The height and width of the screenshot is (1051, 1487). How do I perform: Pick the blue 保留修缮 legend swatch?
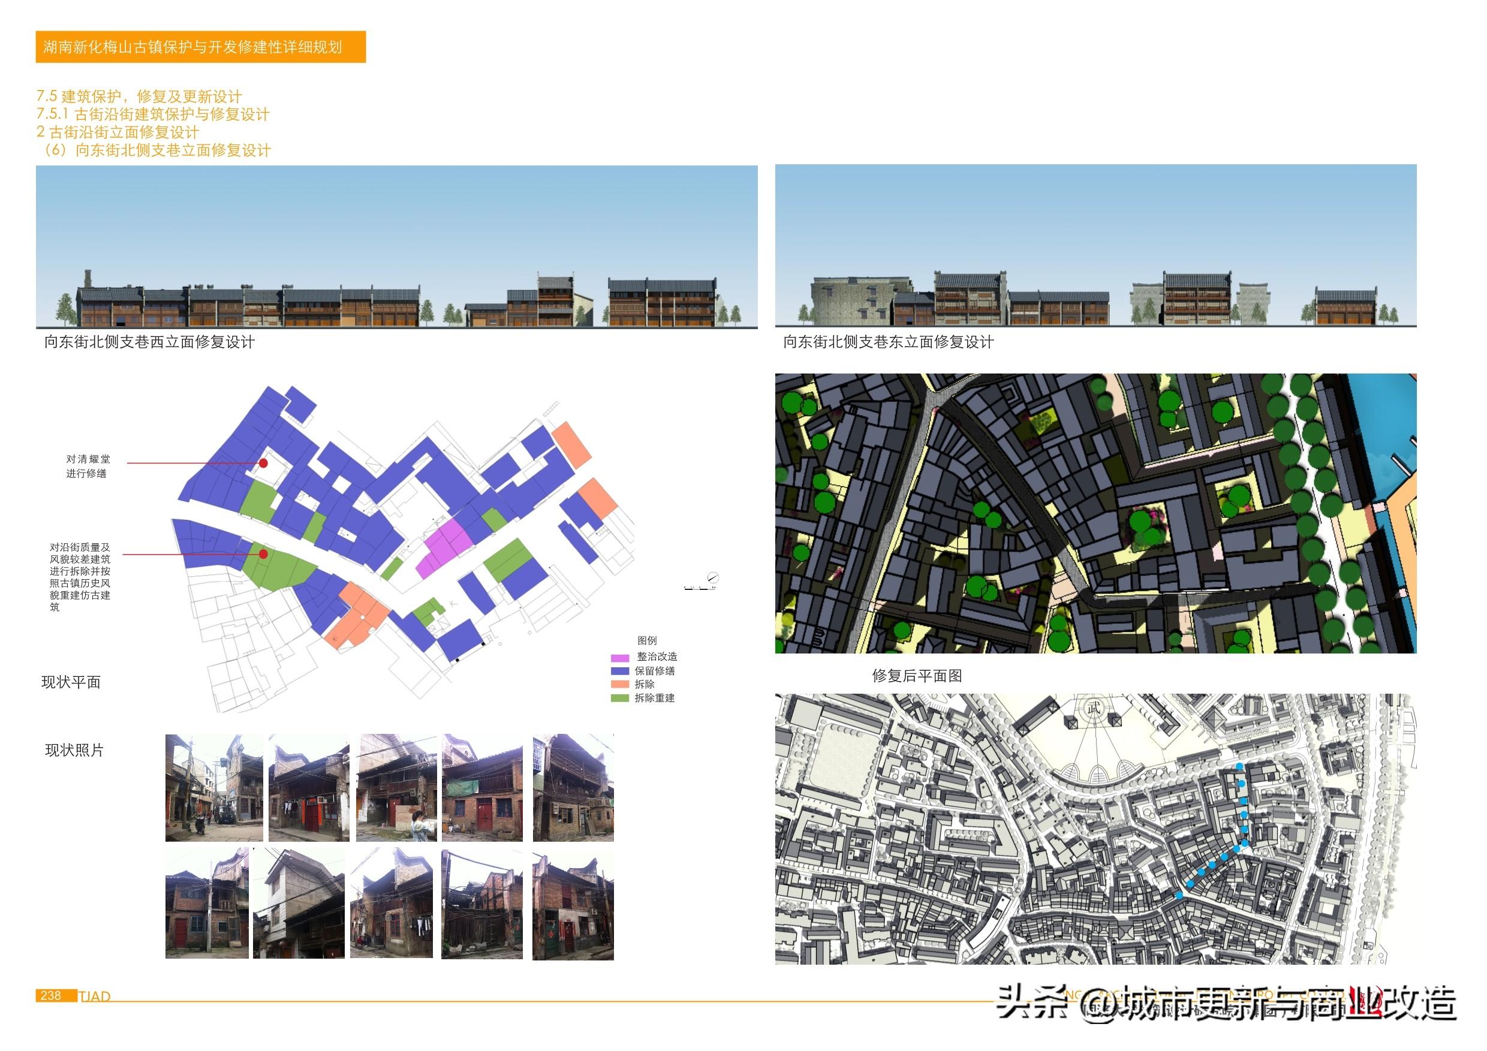pos(620,671)
